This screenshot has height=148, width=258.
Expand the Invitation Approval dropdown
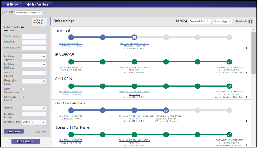coord(34,56)
